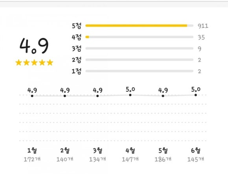This screenshot has width=228, height=174.
Task: Click the 5점 rating bar
Action: pos(139,26)
